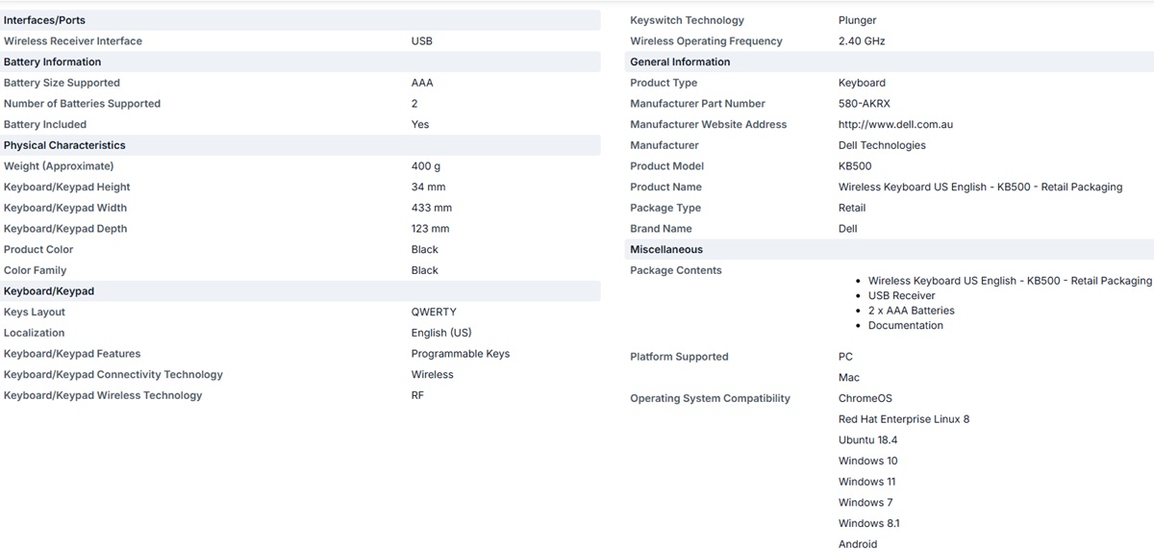Image resolution: width=1154 pixels, height=550 pixels.
Task: Select the Localization label
Action: (x=34, y=334)
